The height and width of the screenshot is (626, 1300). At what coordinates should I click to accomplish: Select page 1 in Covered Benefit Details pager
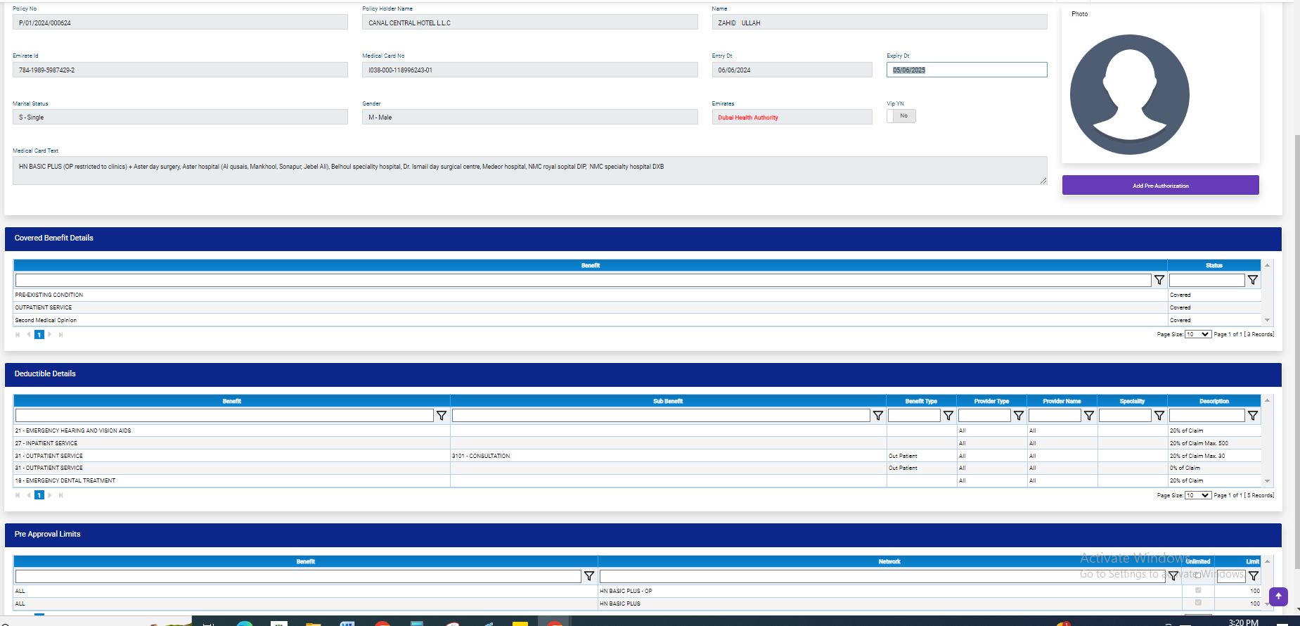pos(39,335)
